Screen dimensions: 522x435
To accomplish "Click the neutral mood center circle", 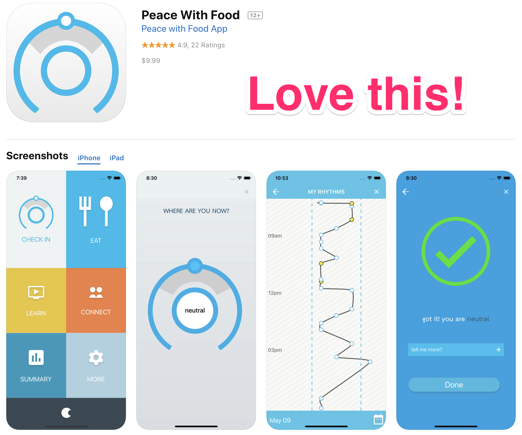I will click(x=196, y=311).
